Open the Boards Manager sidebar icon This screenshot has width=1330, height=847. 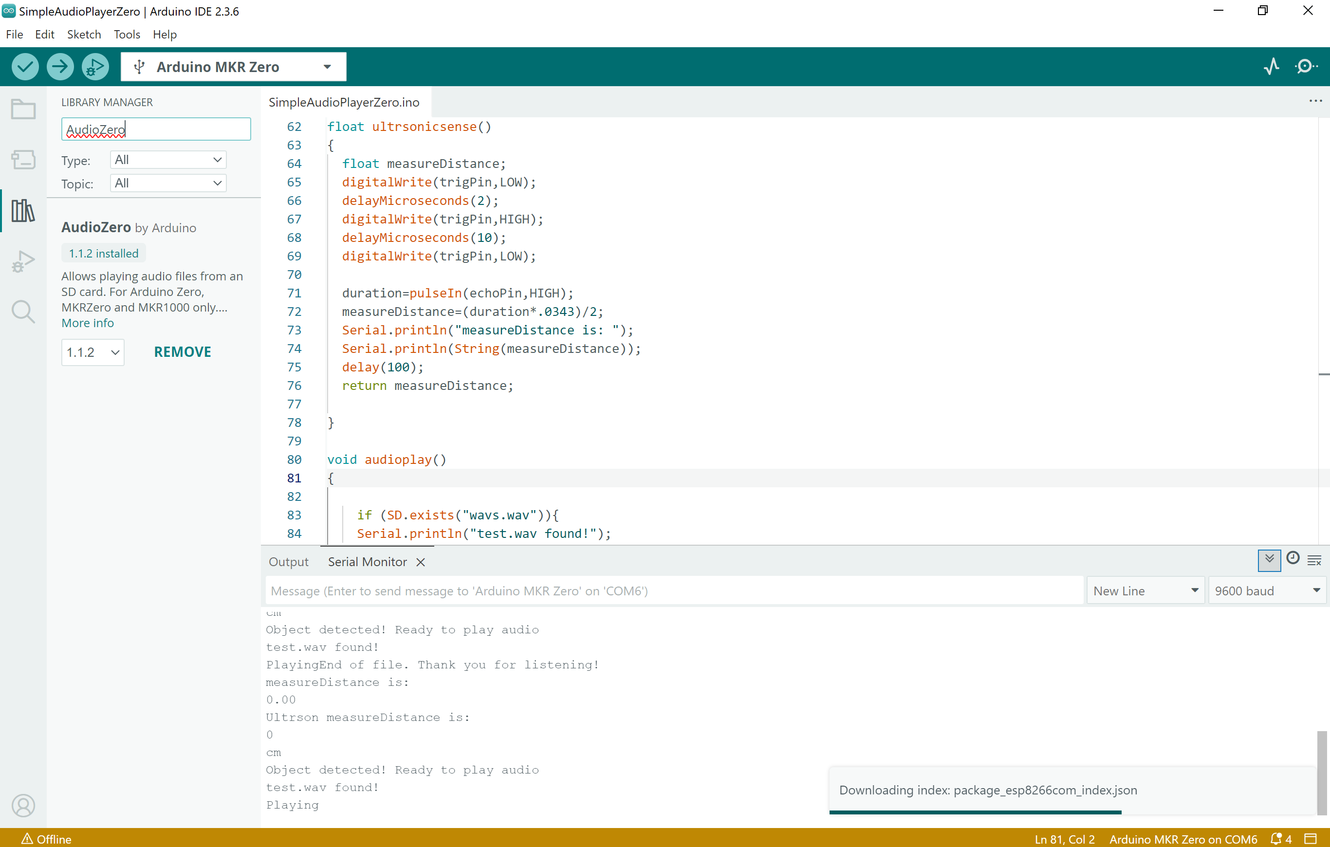(x=23, y=160)
